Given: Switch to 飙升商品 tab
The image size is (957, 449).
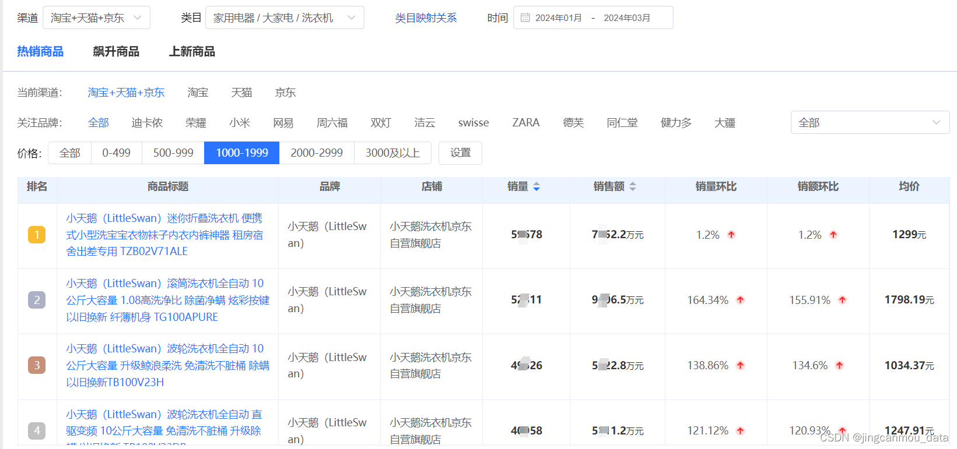Looking at the screenshot, I should pyautogui.click(x=116, y=51).
